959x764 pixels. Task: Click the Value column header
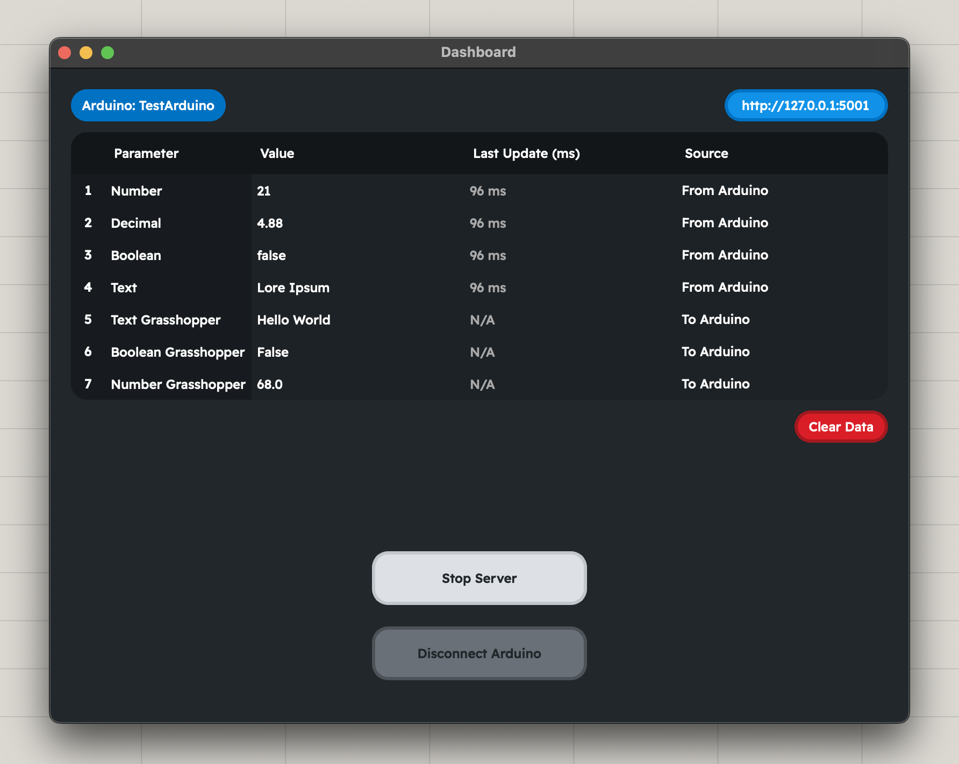pyautogui.click(x=277, y=154)
